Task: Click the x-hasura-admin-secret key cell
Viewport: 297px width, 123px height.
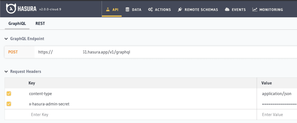Action: tap(49, 104)
